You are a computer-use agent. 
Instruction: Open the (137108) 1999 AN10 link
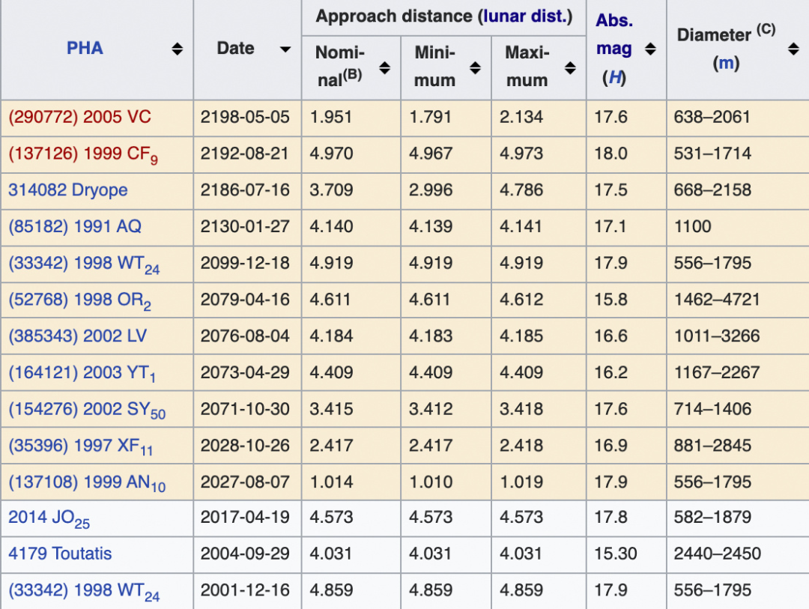point(87,482)
